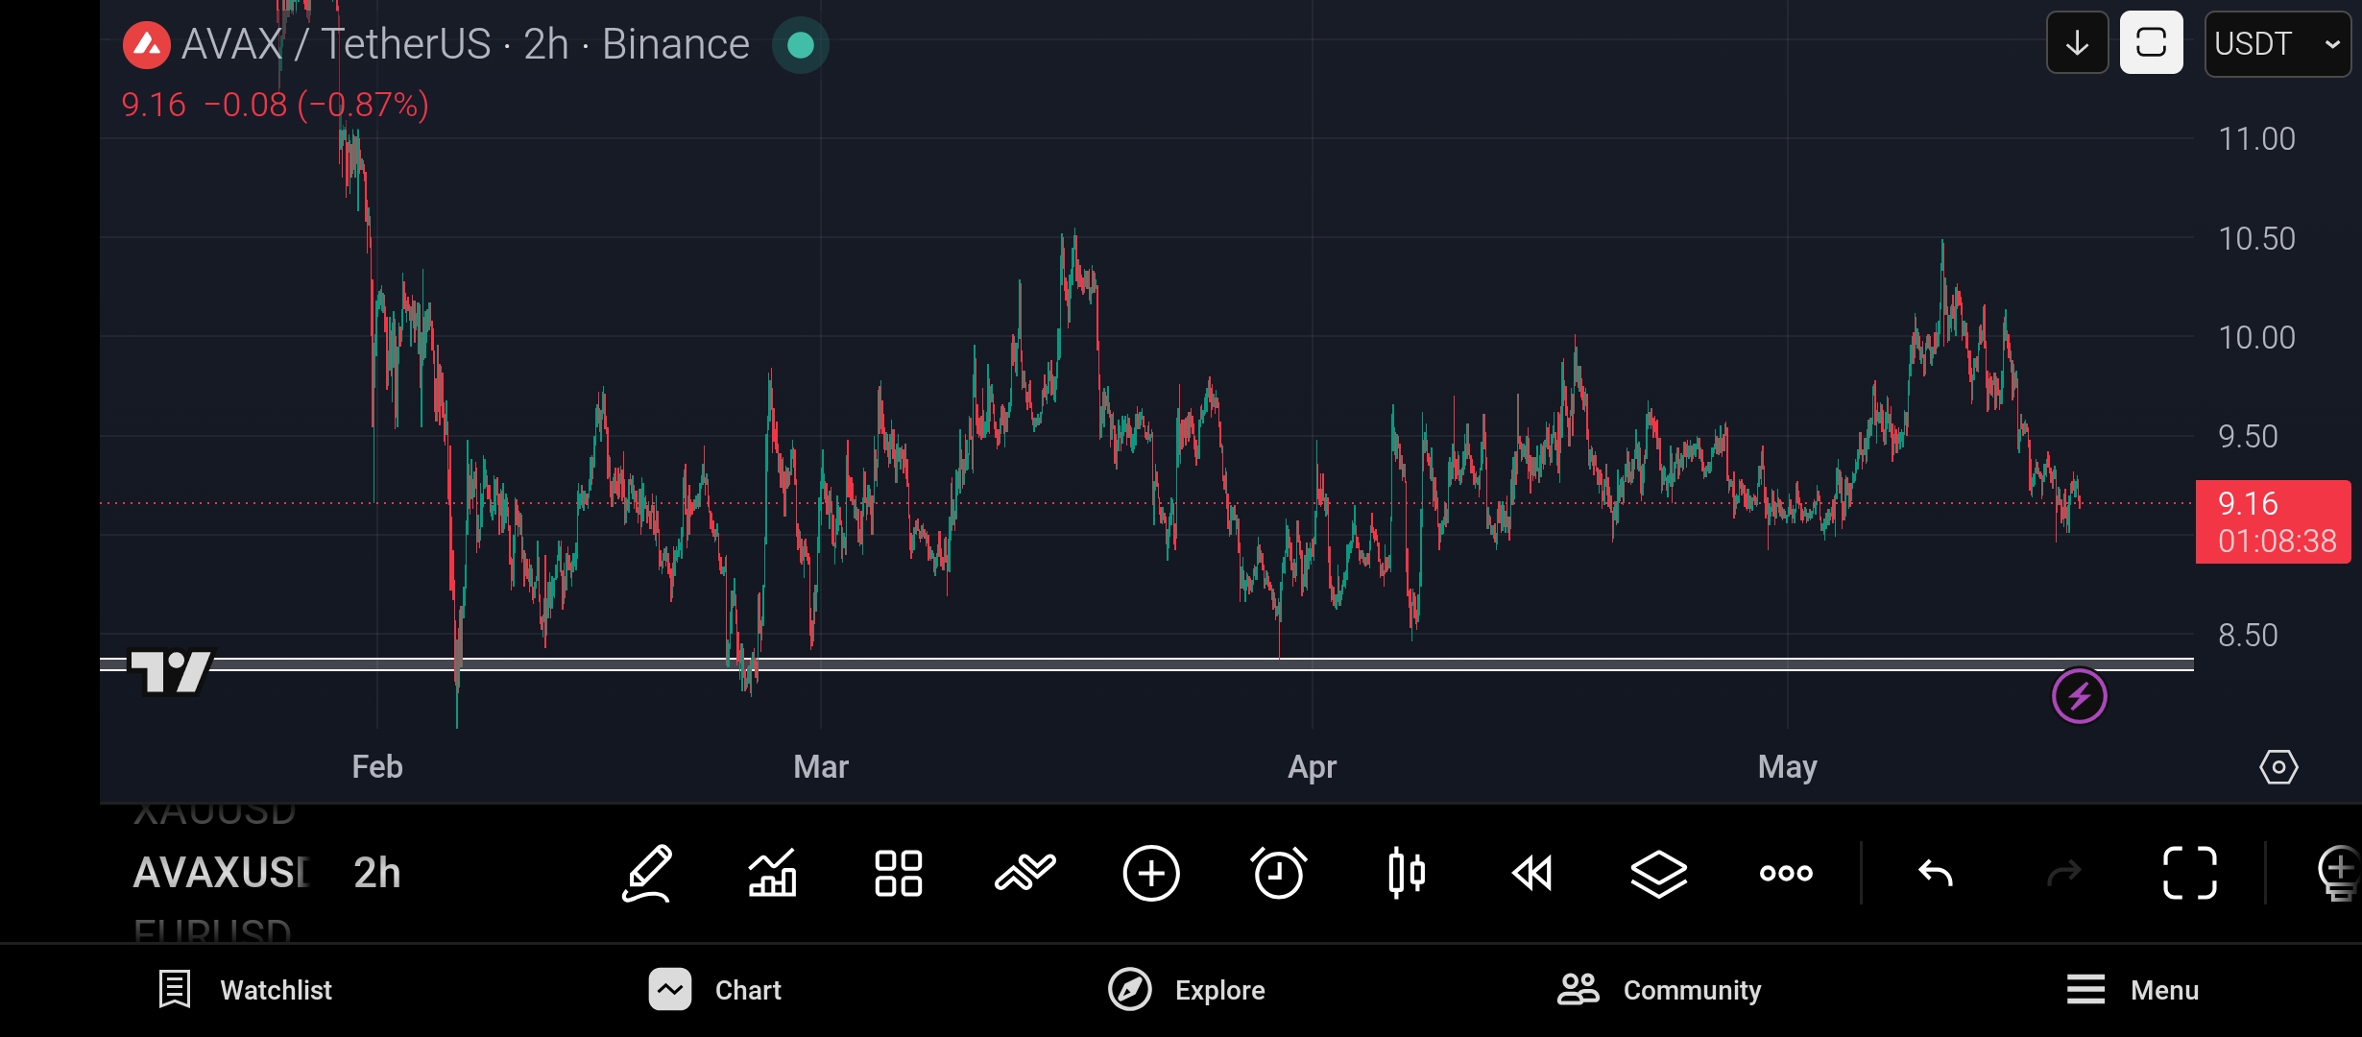Tap the 11.00 price axis label
2362x1037 pixels.
[2256, 139]
